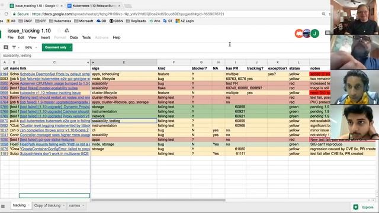Image resolution: width=379 pixels, height=213 pixels.
Task: Click the filter views funnel icon
Action: [14, 47]
